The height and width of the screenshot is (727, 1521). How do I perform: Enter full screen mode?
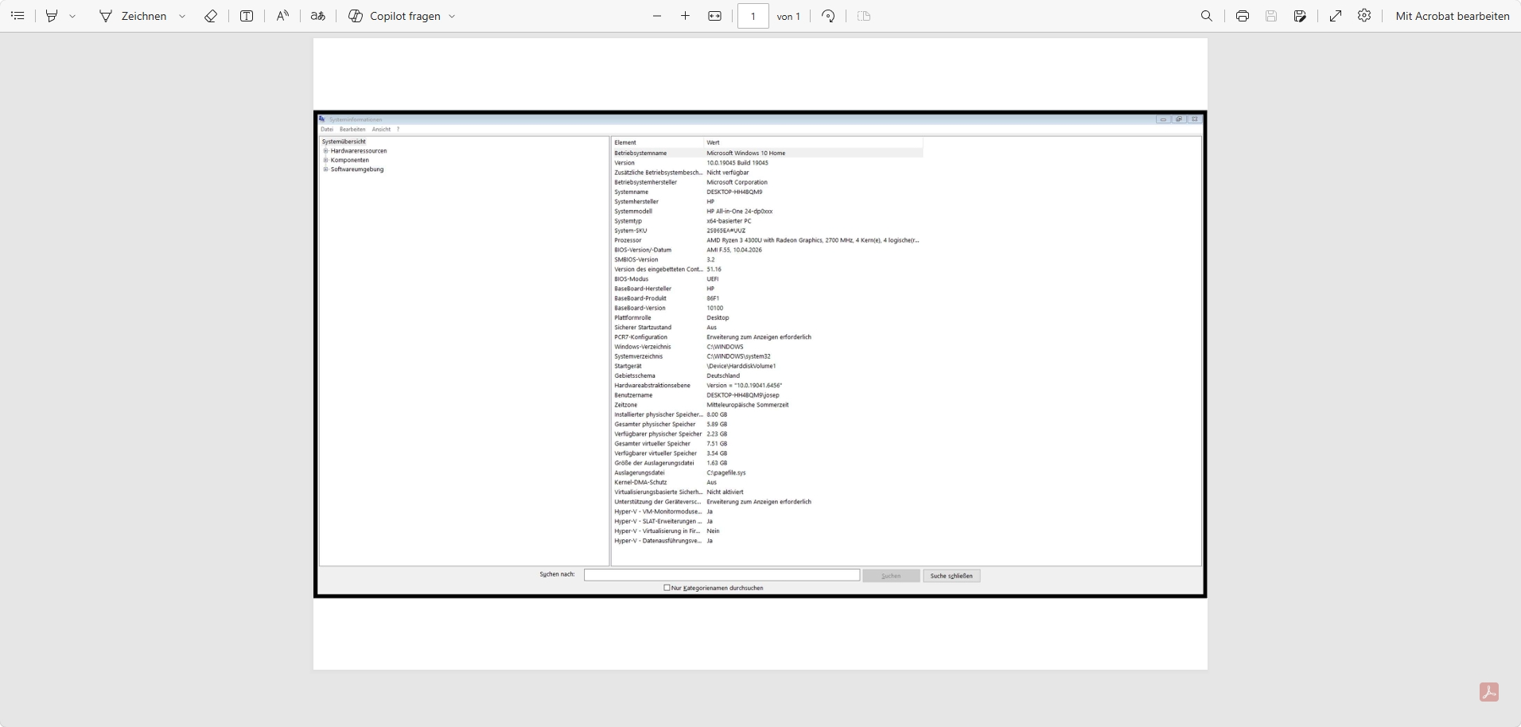tap(1336, 16)
